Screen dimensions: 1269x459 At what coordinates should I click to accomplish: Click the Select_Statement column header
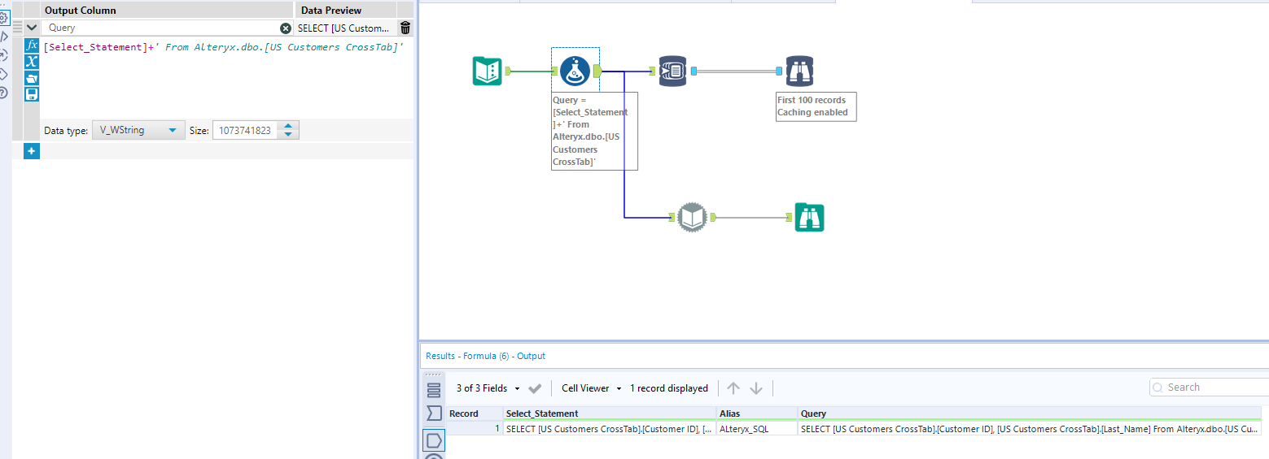pyautogui.click(x=542, y=414)
